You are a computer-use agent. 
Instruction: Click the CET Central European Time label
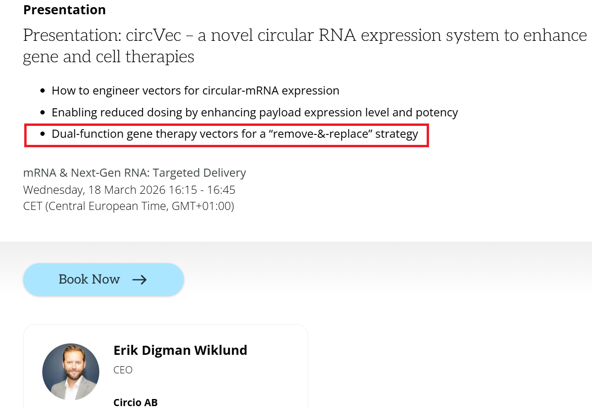(128, 207)
